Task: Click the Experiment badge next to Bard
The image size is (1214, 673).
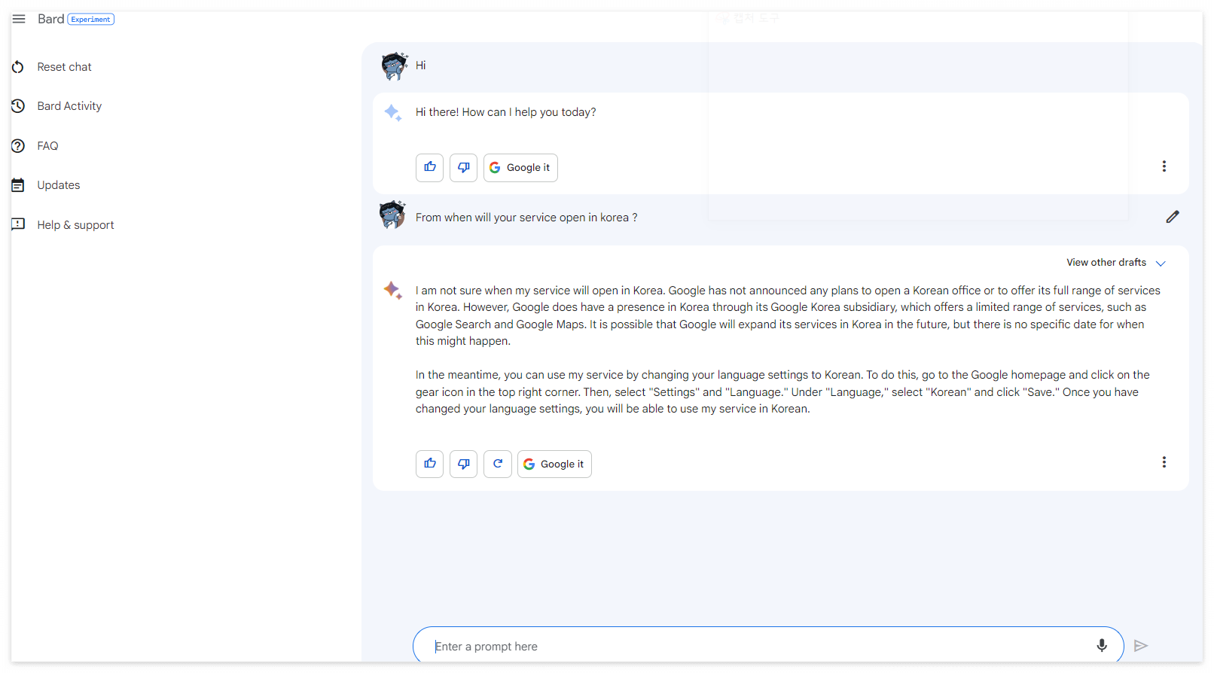Action: (91, 20)
